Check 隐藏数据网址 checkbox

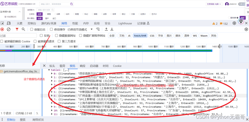56,36
